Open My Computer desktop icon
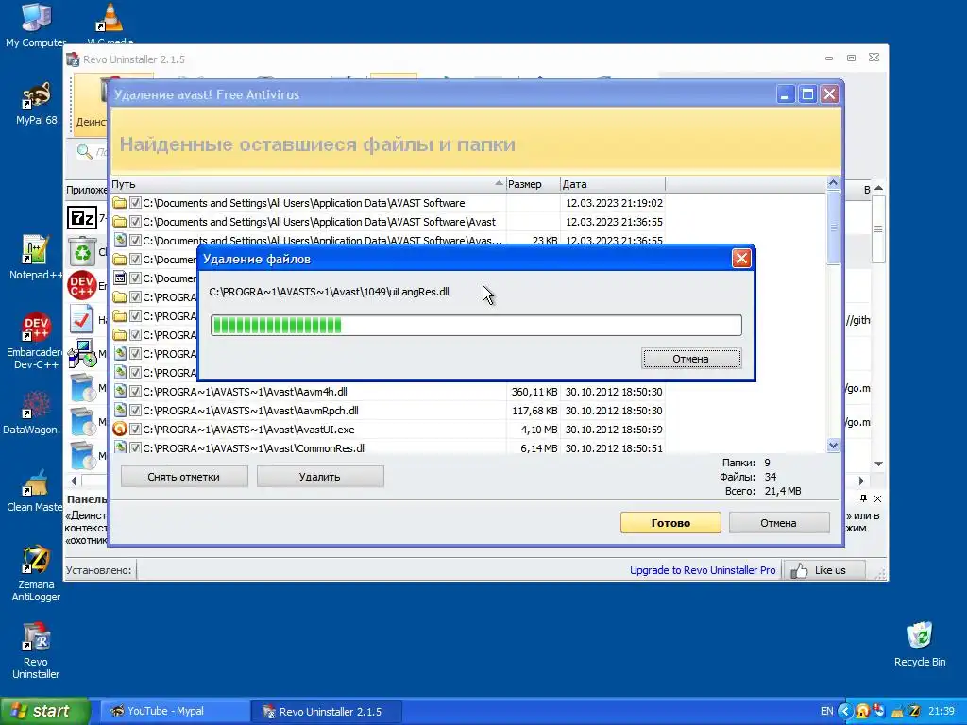 [x=36, y=25]
